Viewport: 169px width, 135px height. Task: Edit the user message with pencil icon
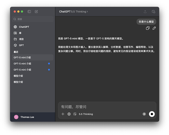(154, 28)
